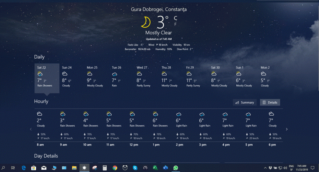Click the Fri 29 partly sunny icon

coord(189,74)
